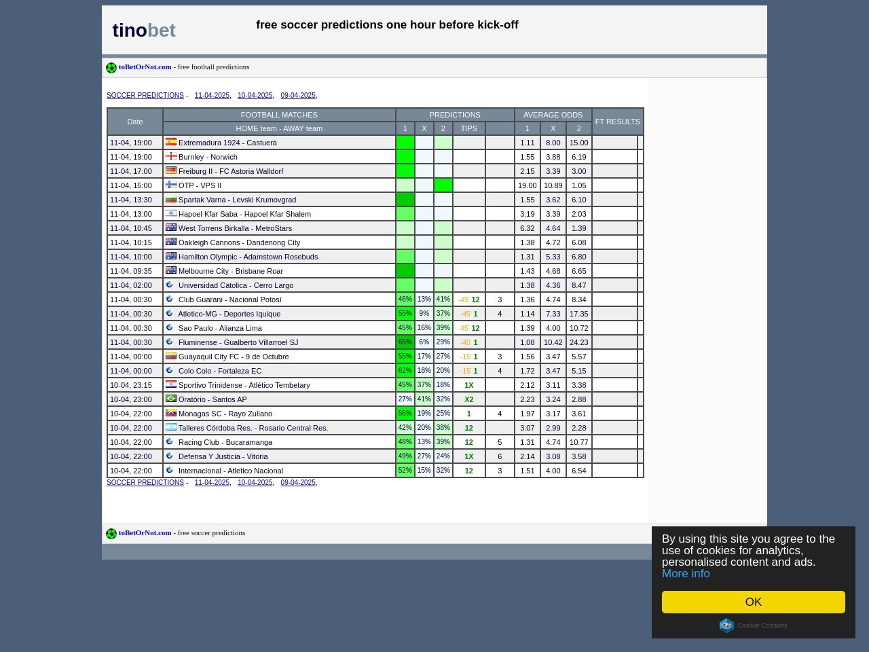Click the Australia flag next to West Torrens Birkalla
The height and width of the screenshot is (652, 869).
(x=171, y=228)
